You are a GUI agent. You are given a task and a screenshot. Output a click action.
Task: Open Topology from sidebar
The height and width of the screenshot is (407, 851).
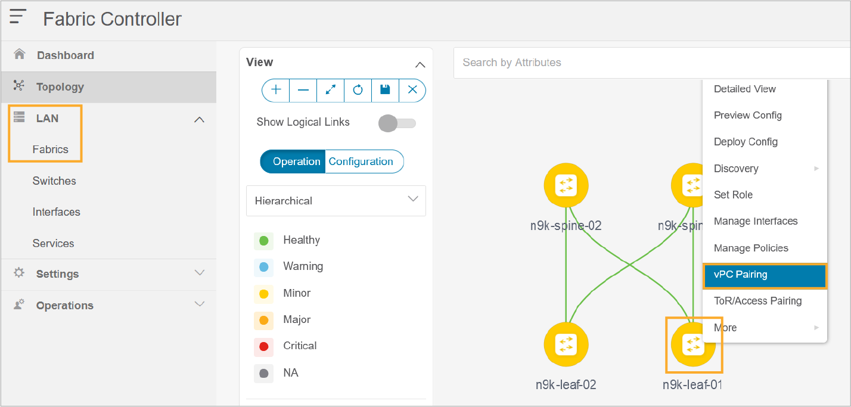click(x=108, y=87)
